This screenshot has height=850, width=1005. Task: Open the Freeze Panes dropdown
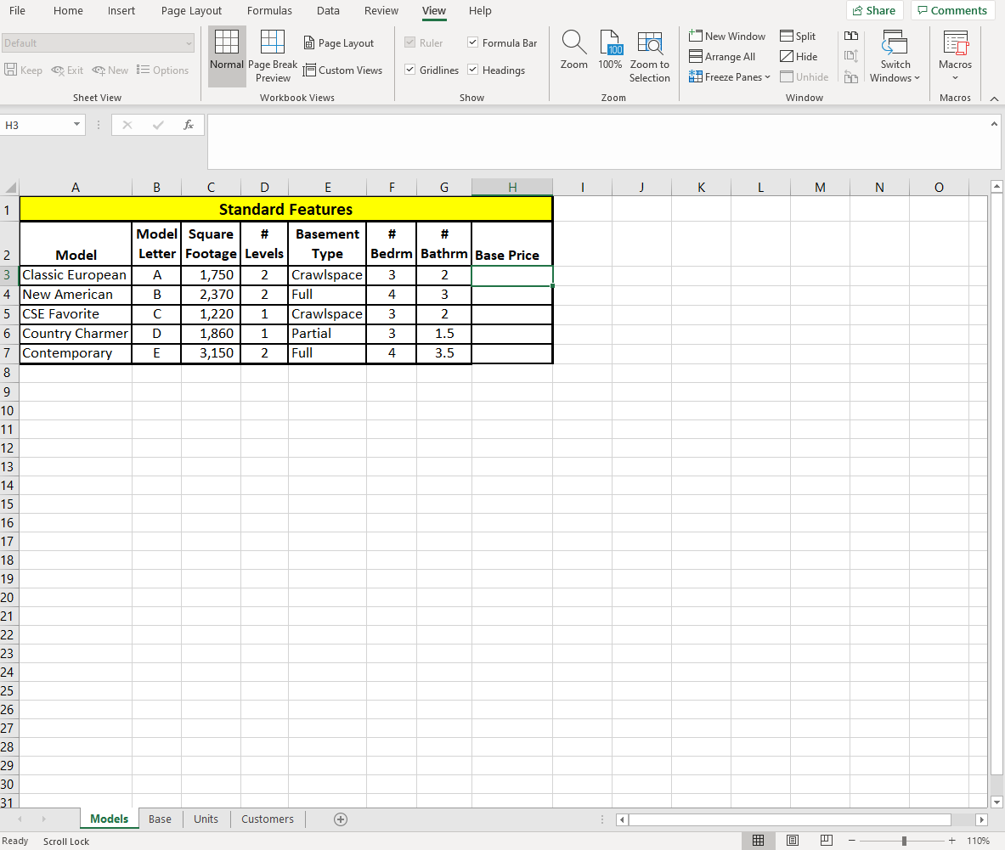coord(729,76)
